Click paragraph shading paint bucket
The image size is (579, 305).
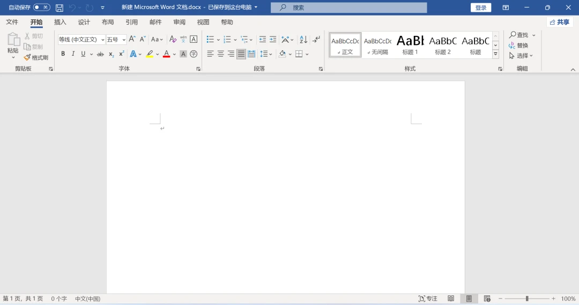point(283,54)
